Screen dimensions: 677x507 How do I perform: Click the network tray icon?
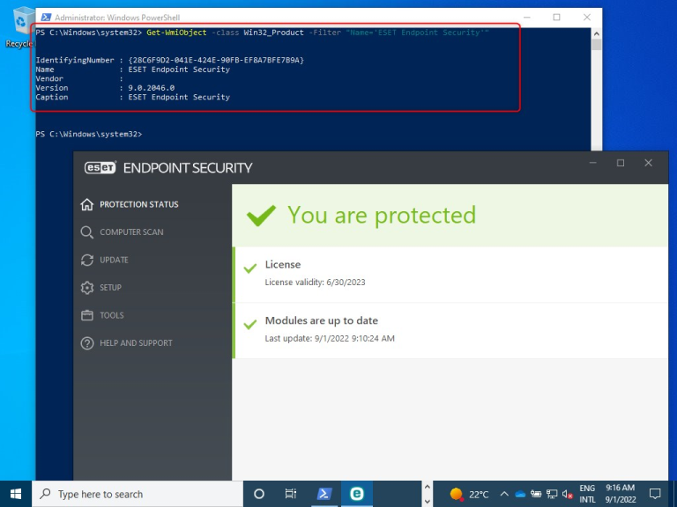tap(552, 494)
